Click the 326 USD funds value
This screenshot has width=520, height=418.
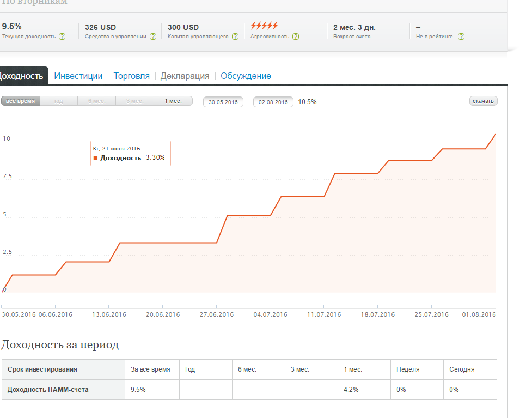click(x=101, y=27)
